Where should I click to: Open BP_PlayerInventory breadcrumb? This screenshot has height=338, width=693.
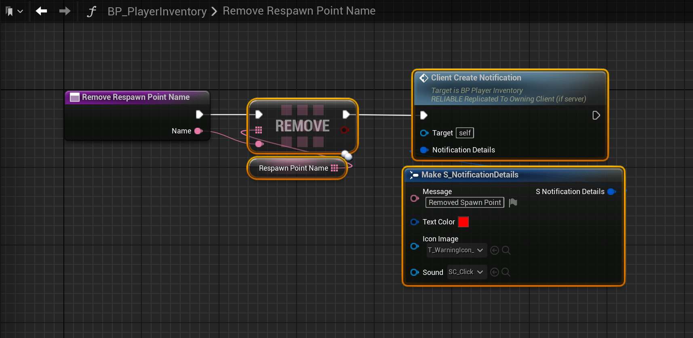coord(157,11)
